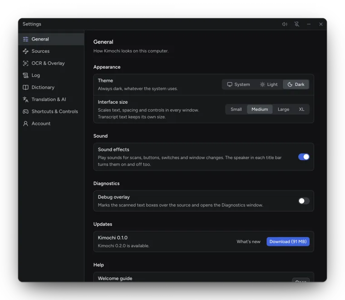Open the Account settings page
This screenshot has height=300, width=345.
pyautogui.click(x=51, y=124)
